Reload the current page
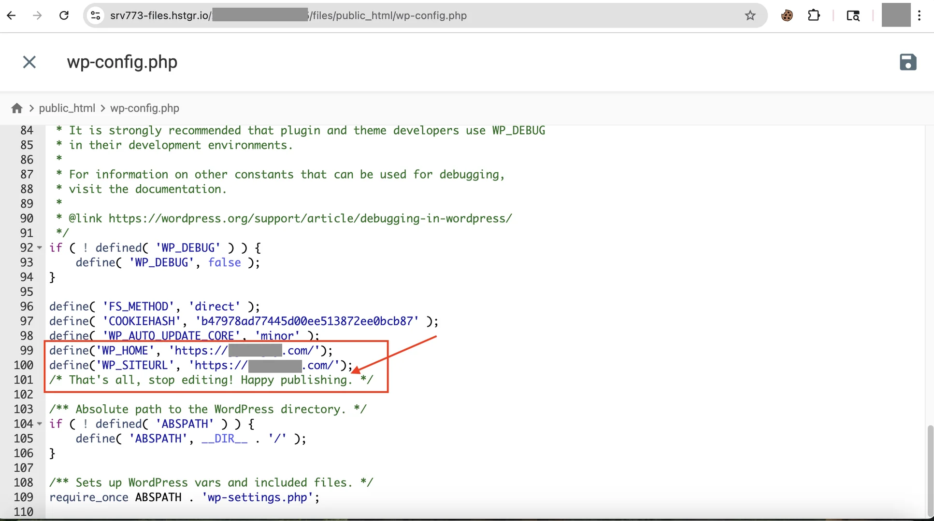934x521 pixels. coord(64,15)
